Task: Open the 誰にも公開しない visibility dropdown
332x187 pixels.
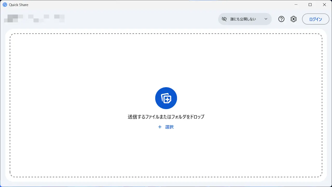Action: click(245, 19)
